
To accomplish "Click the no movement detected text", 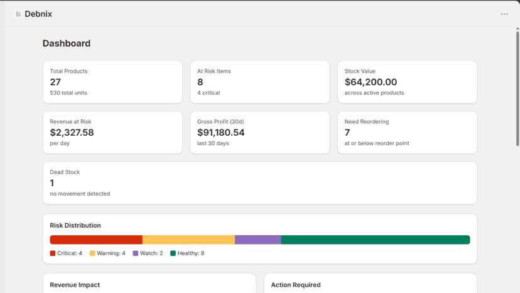I will (x=80, y=194).
